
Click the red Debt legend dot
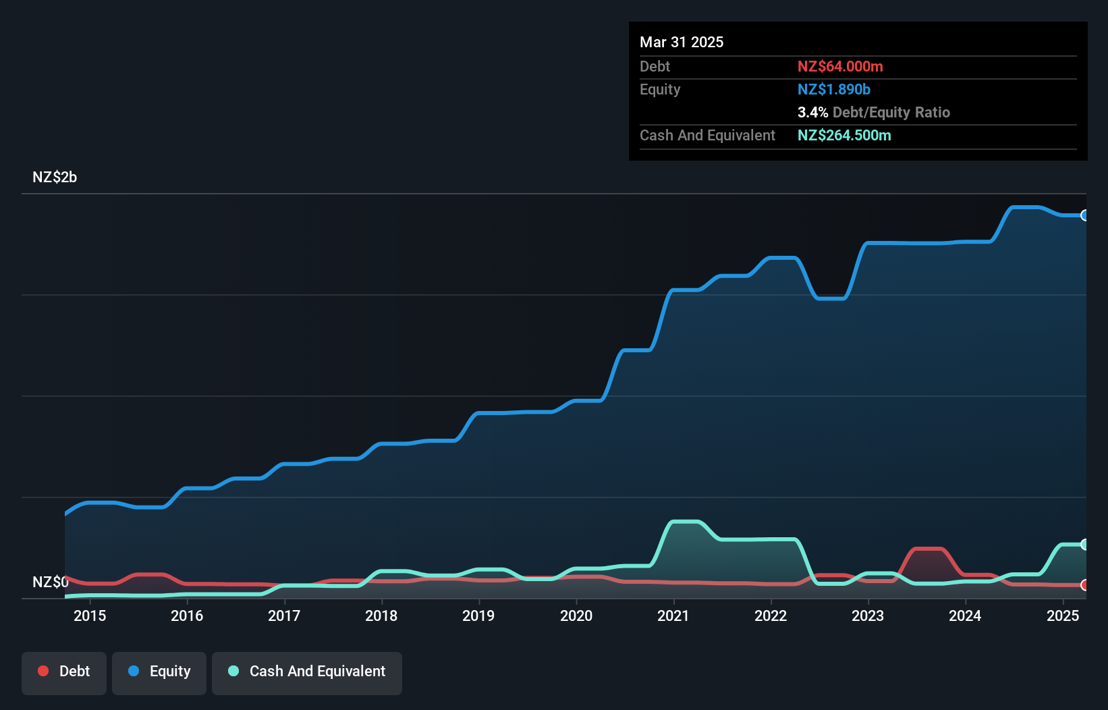click(x=43, y=671)
